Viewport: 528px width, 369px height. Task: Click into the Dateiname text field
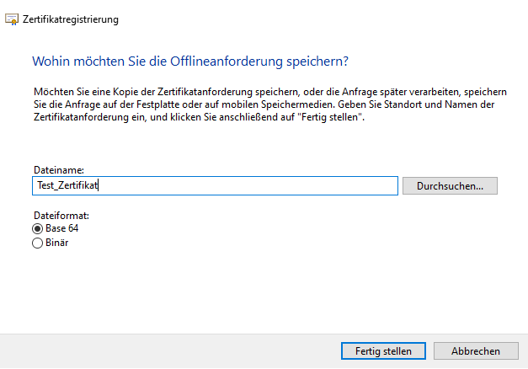pyautogui.click(x=215, y=185)
